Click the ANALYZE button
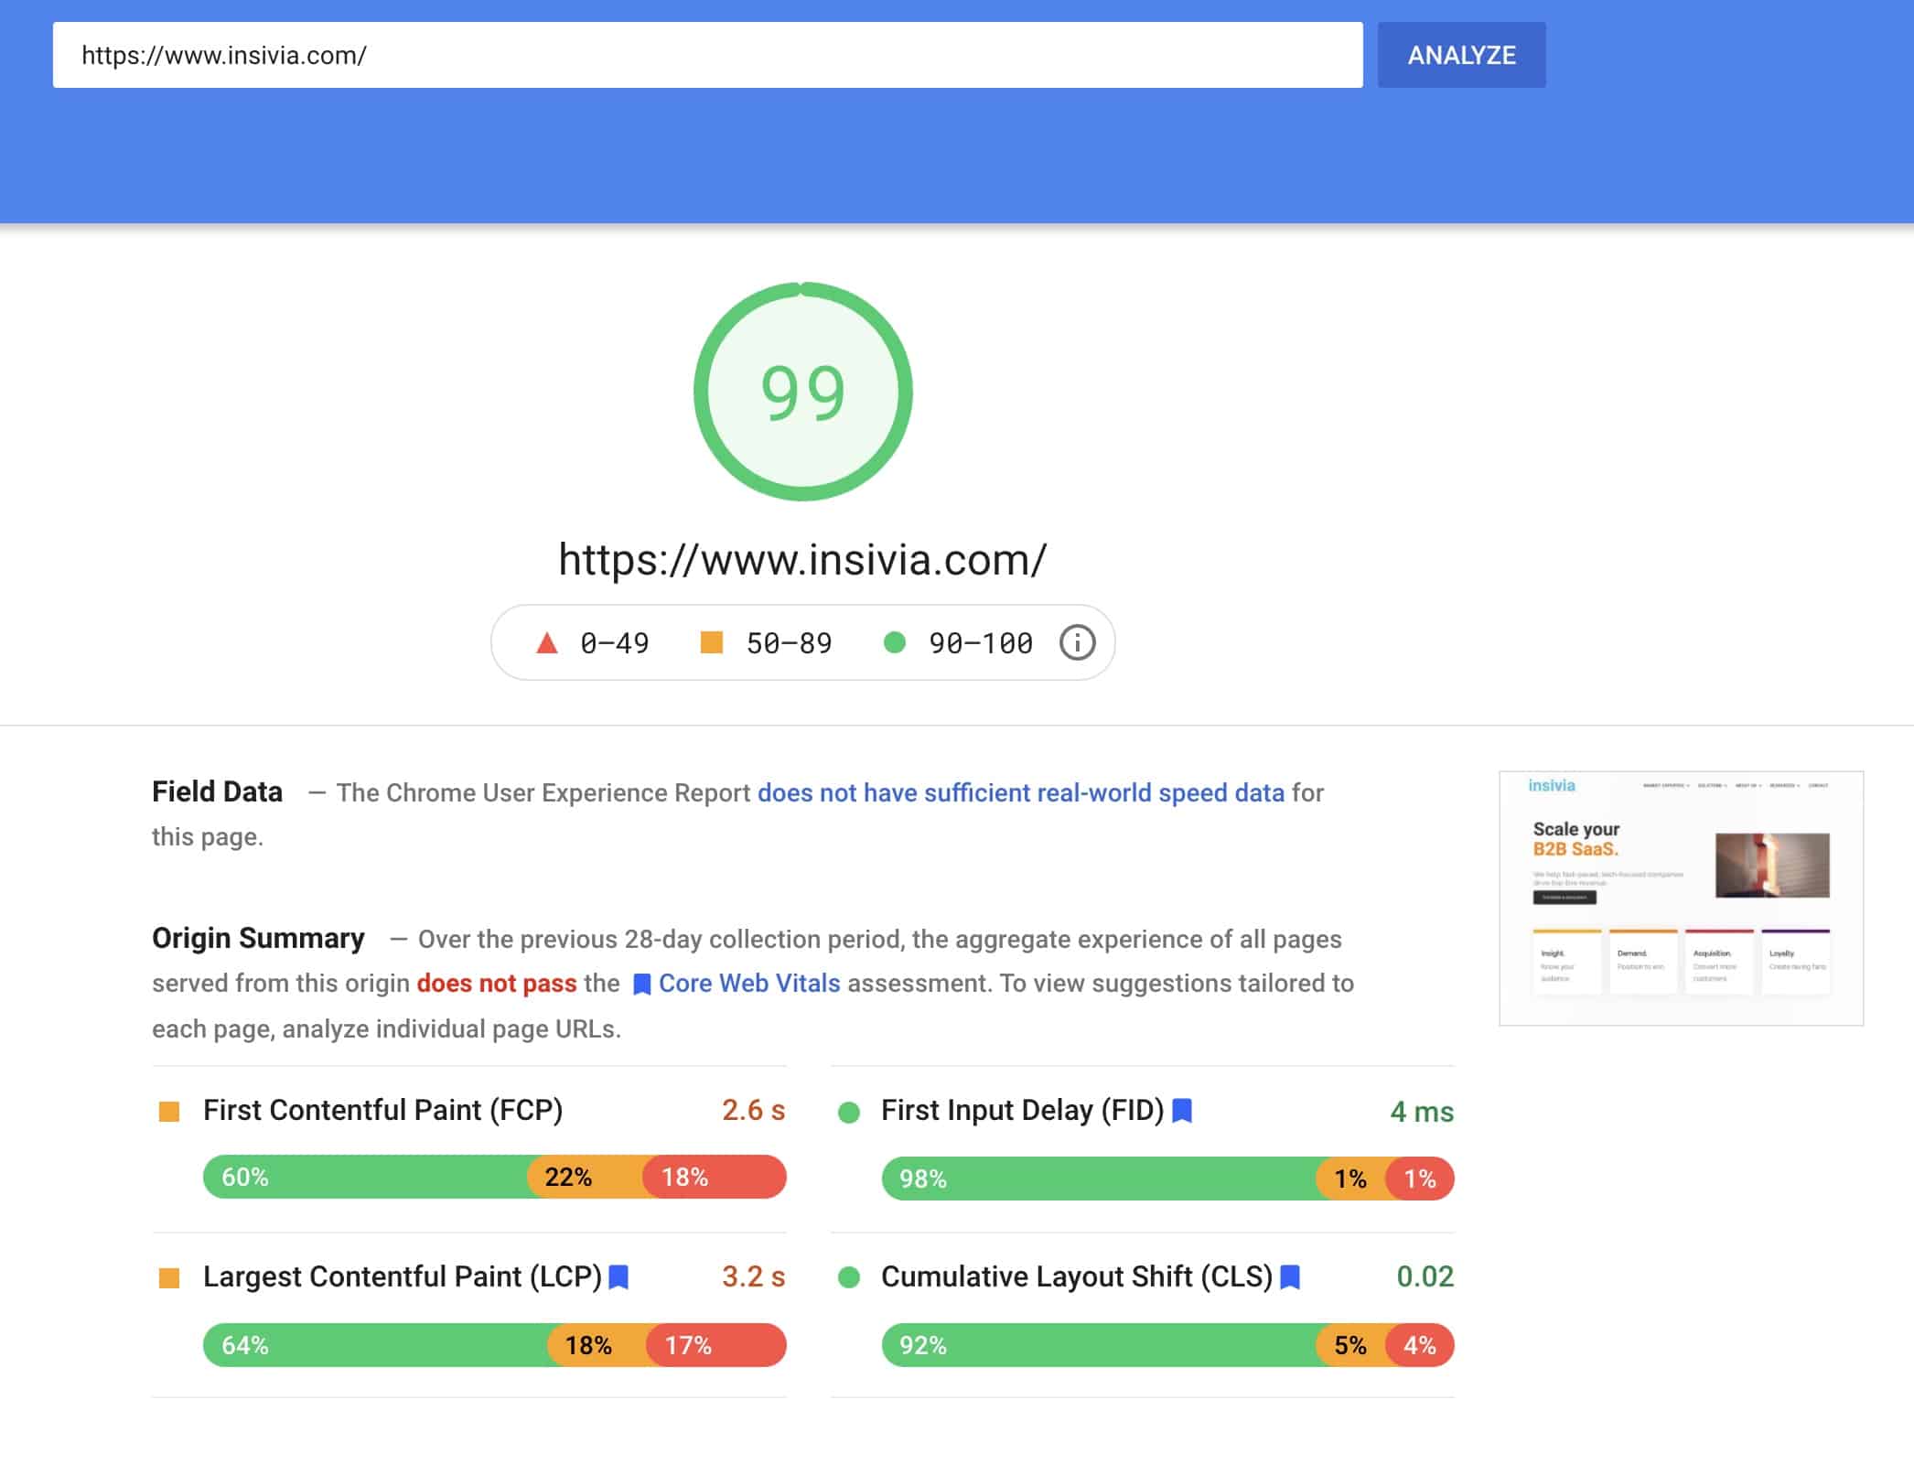1914x1475 pixels. tap(1461, 55)
